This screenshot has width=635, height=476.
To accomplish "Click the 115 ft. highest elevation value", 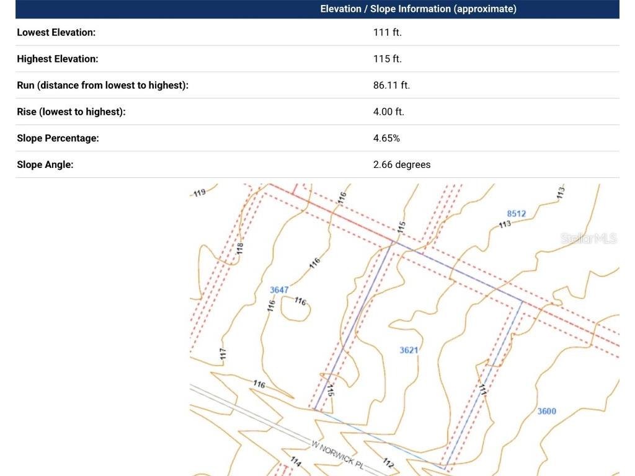I will pos(388,59).
